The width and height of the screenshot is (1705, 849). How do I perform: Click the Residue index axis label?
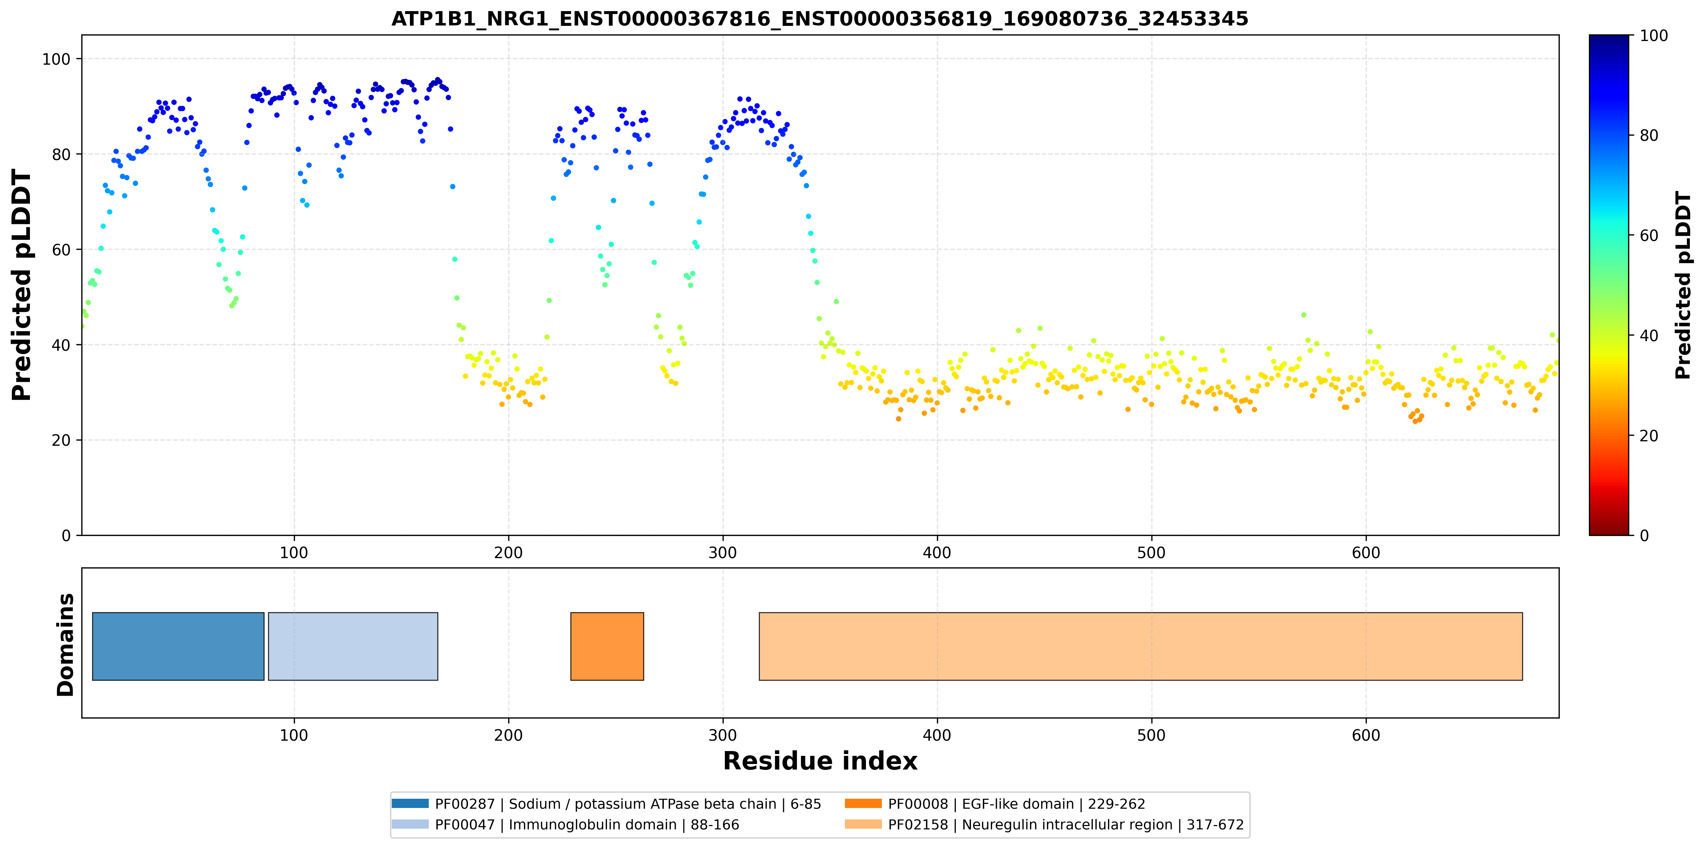click(x=819, y=761)
